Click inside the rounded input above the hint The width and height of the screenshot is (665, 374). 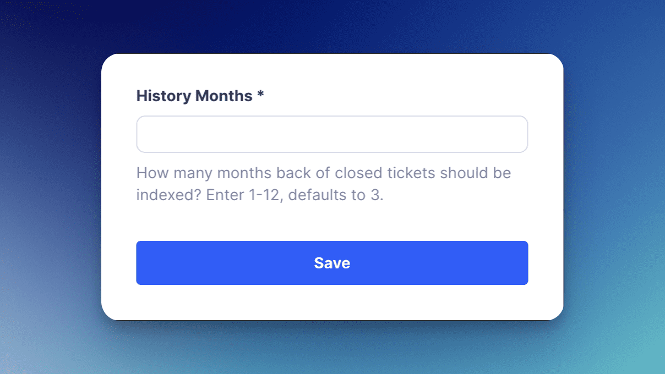(x=332, y=134)
